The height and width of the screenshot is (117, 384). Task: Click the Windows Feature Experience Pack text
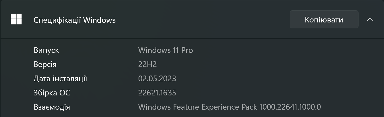pos(198,107)
